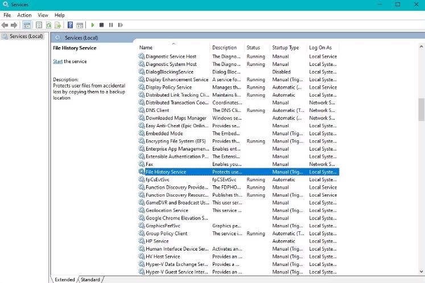
Task: Open the Help menu
Action: [60, 15]
